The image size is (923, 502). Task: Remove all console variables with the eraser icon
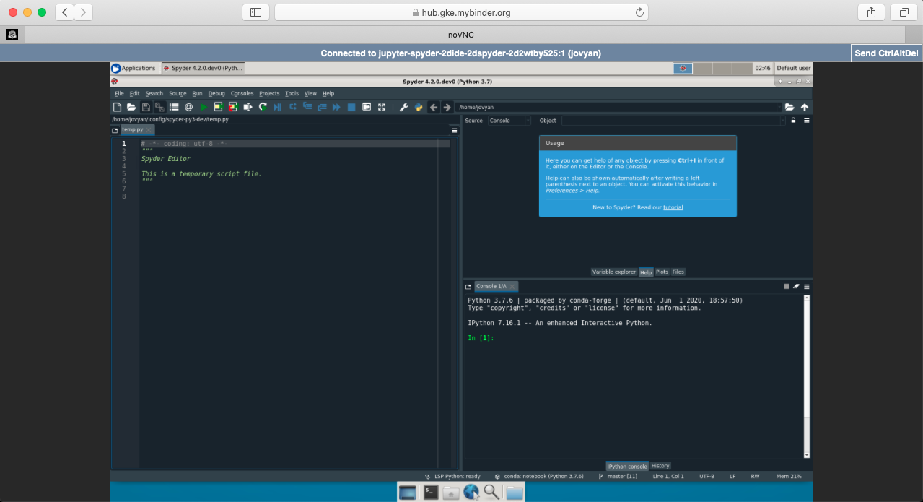pos(795,286)
